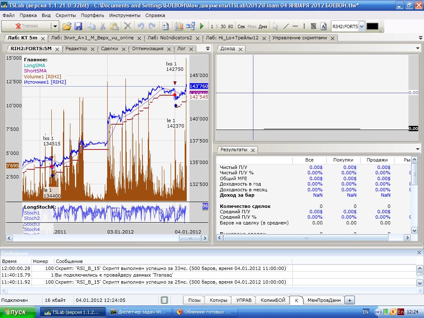The image size is (424, 318).
Task: Switch timeframe to Дни (days)
Action: coord(263,26)
